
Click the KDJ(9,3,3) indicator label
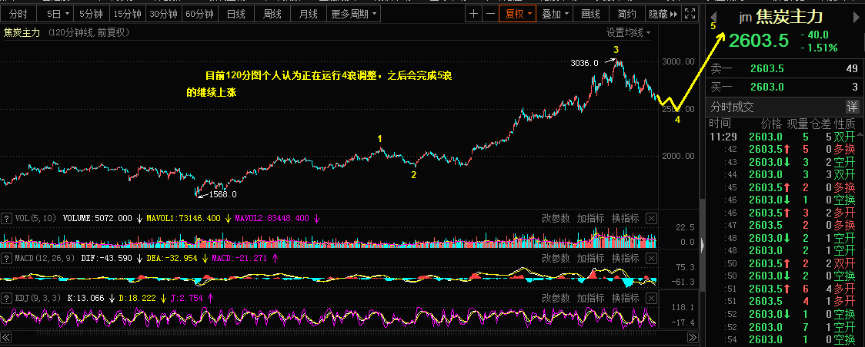39,298
